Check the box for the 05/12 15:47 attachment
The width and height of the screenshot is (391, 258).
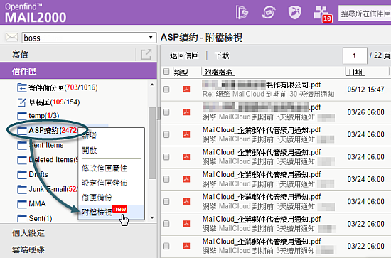(166, 90)
